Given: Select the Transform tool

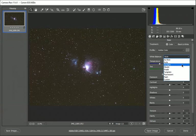Looking at the screenshot, I should [x=68, y=10].
